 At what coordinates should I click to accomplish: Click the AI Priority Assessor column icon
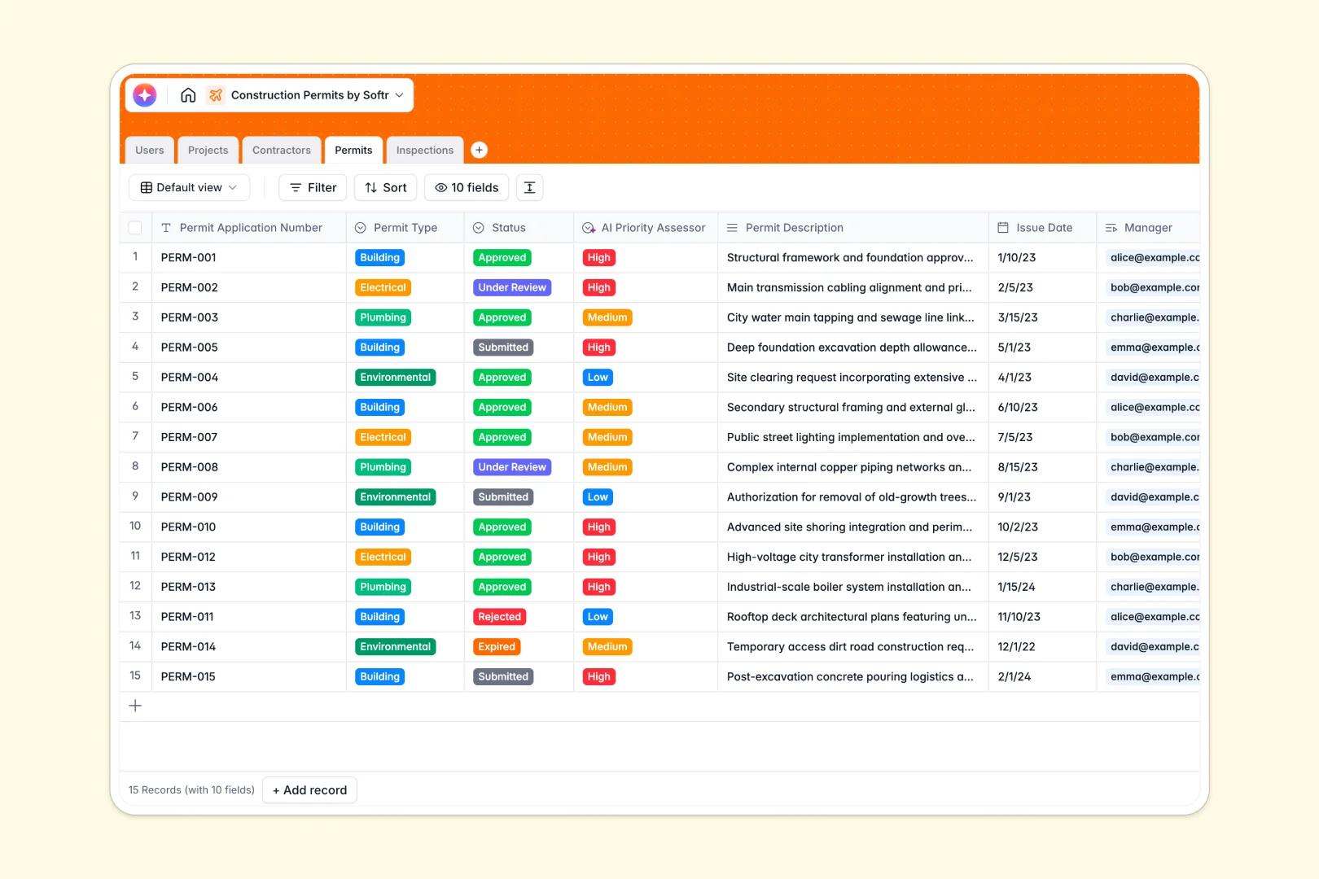pyautogui.click(x=589, y=228)
